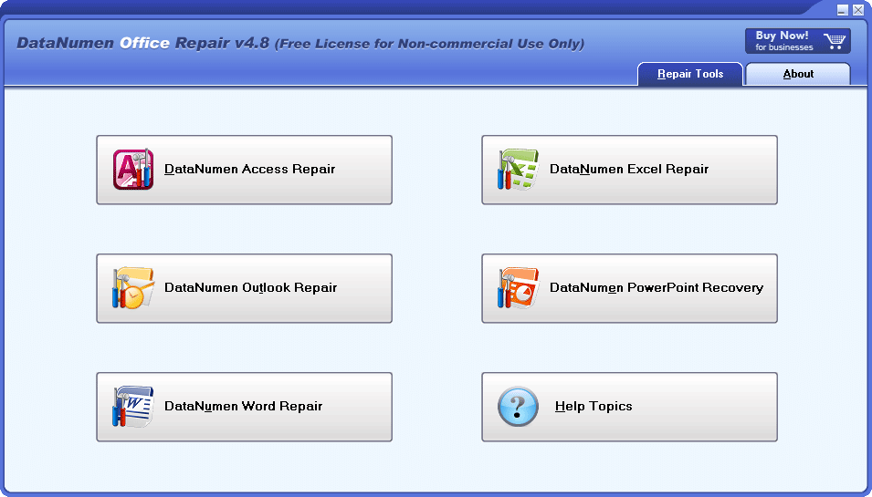The width and height of the screenshot is (872, 497).
Task: Click the Outlook clock and folder icon
Action: coord(132,288)
